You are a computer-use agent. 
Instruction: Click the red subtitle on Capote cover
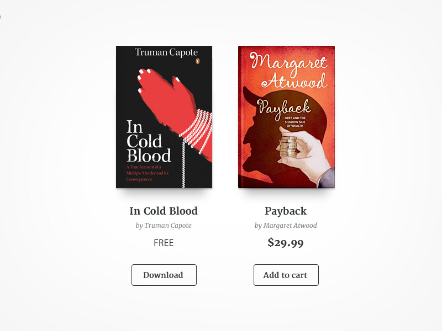147,173
